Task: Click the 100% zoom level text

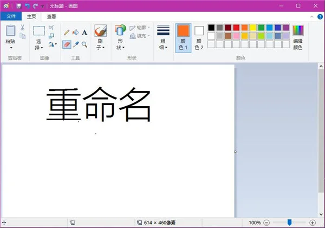Action: pyautogui.click(x=255, y=223)
